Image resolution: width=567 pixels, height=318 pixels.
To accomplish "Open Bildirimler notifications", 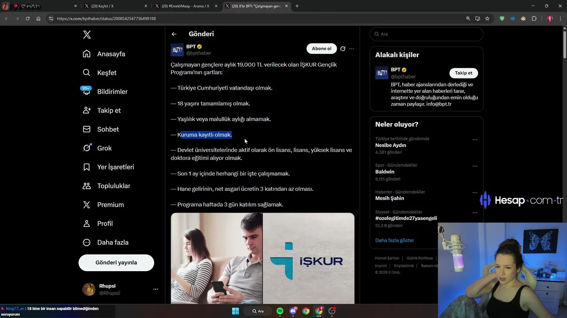I will [105, 91].
